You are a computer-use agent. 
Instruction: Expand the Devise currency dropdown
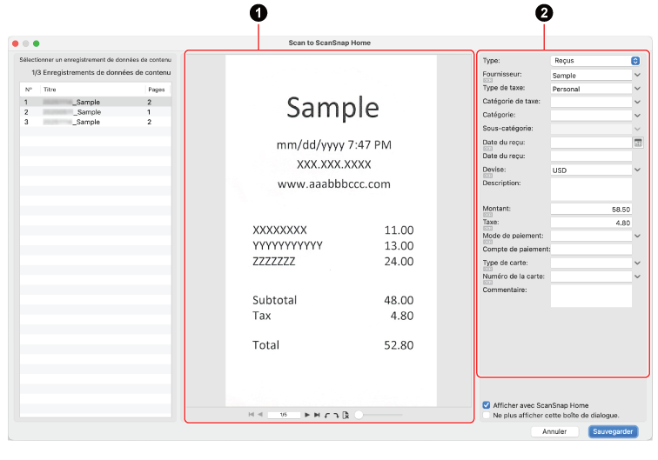[x=638, y=170]
